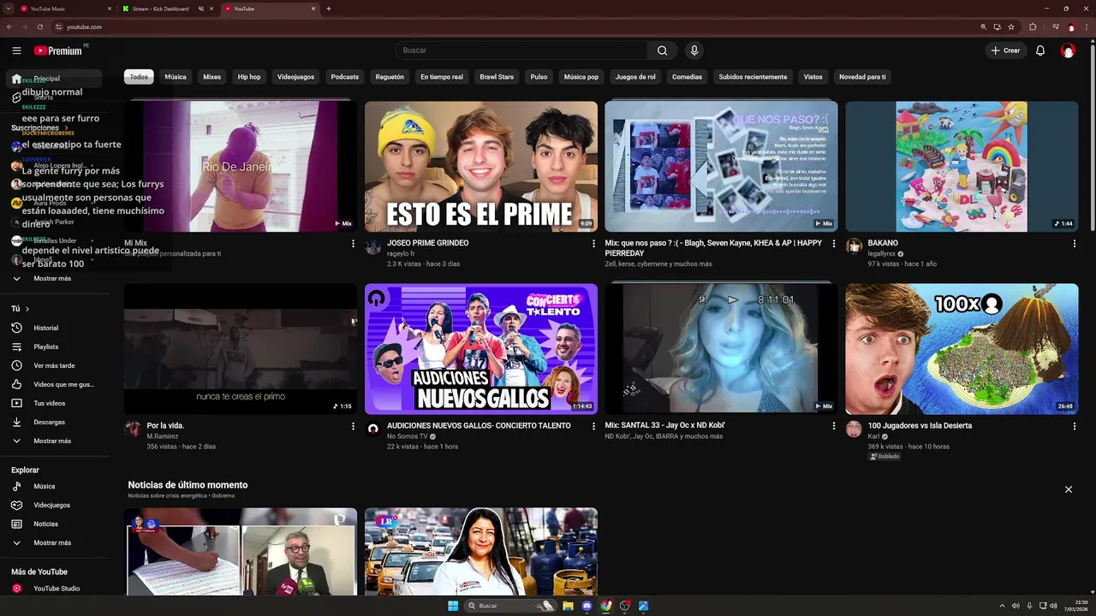The width and height of the screenshot is (1096, 616).
Task: Open Videojuegos under Explorar
Action: [55, 505]
